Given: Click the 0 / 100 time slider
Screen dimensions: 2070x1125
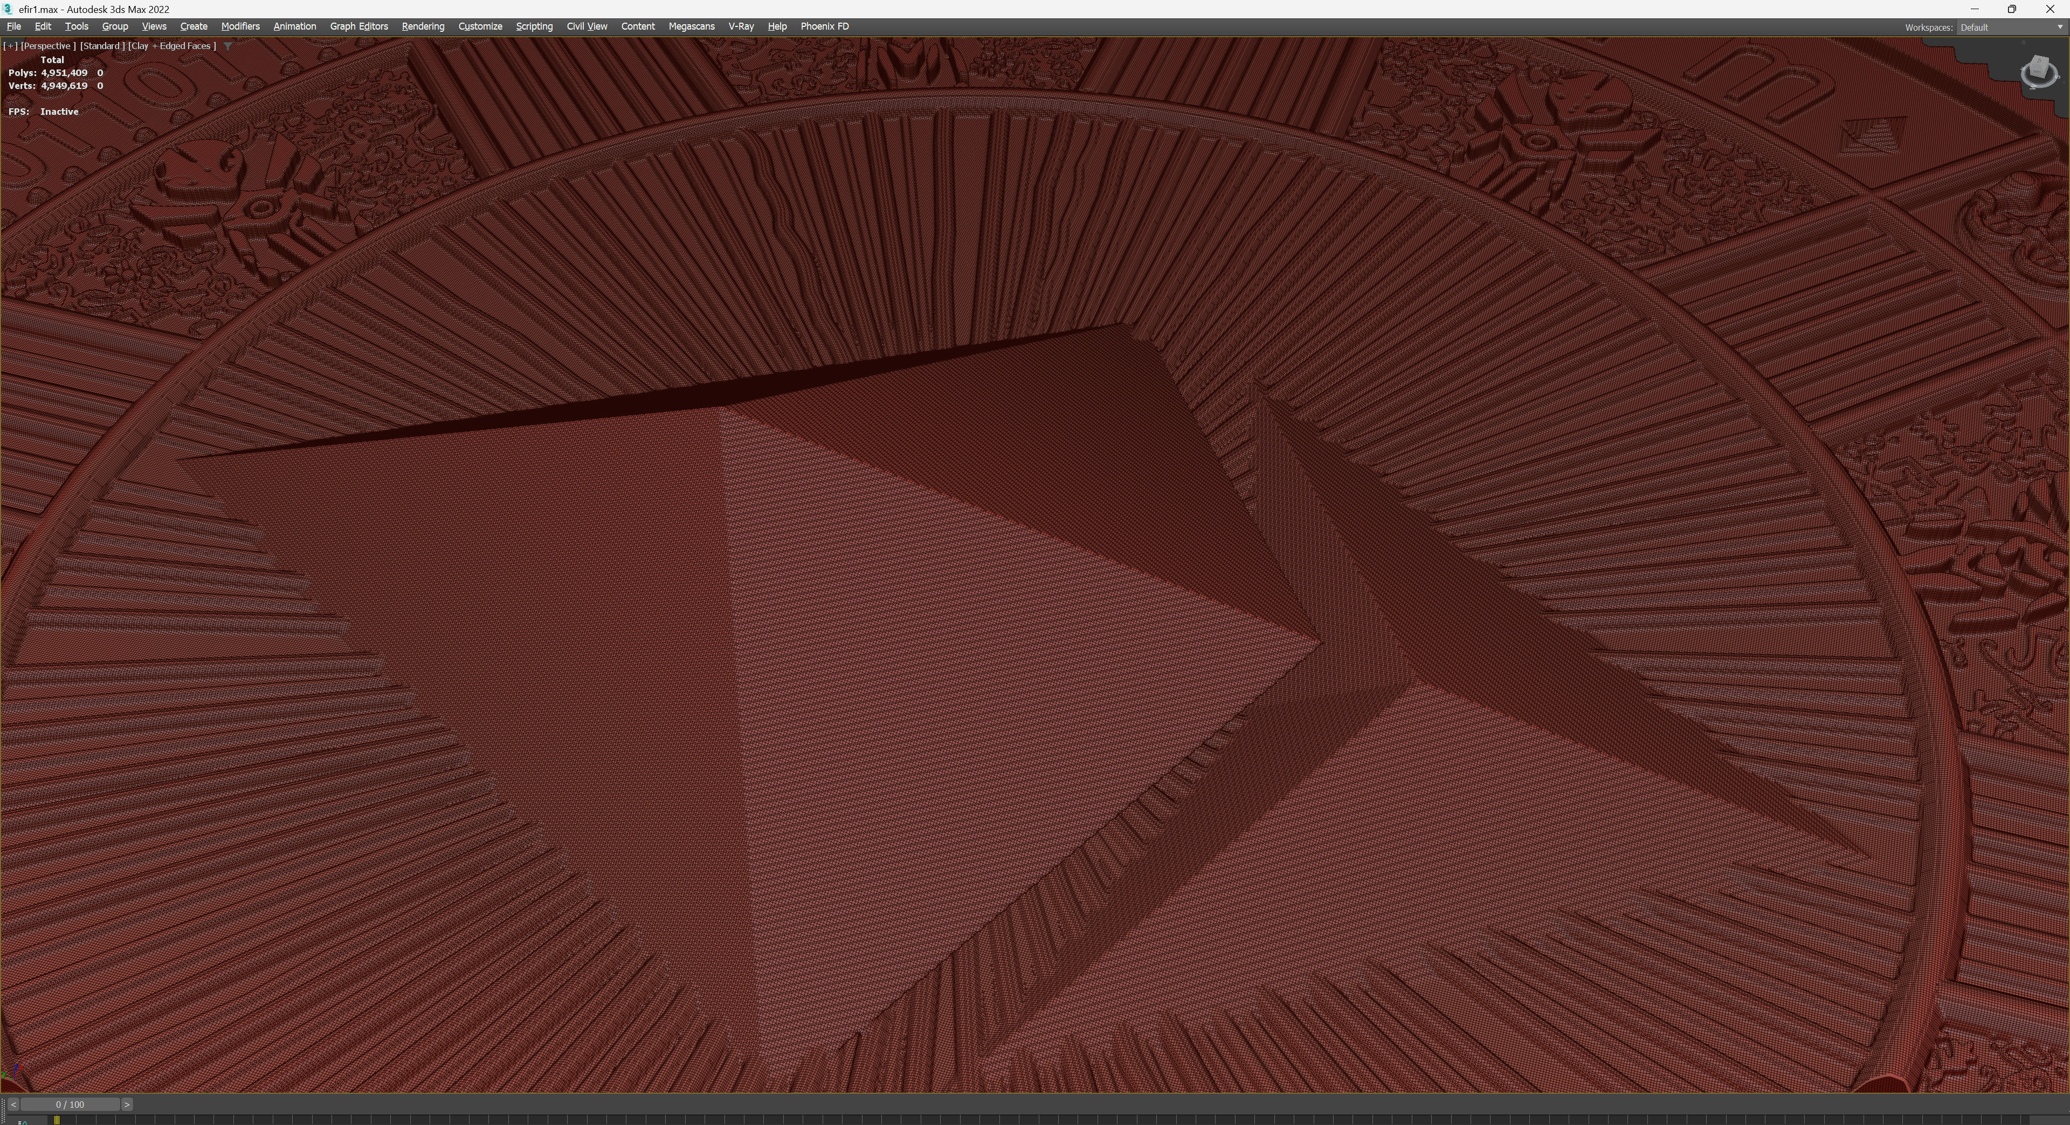Looking at the screenshot, I should (70, 1105).
